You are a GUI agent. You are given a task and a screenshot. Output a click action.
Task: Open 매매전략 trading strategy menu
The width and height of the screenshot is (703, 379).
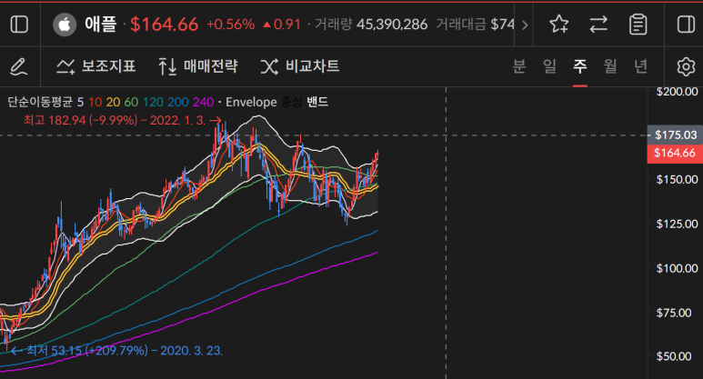pos(198,66)
